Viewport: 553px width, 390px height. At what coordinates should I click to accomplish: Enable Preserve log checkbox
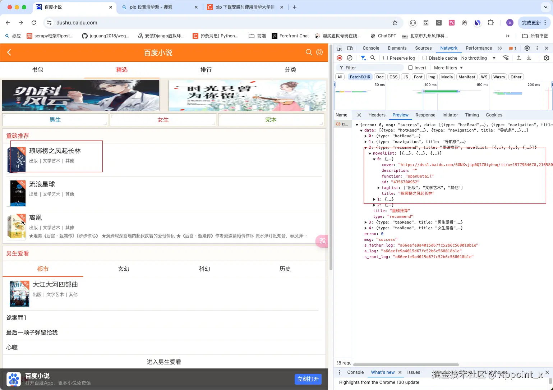click(386, 58)
